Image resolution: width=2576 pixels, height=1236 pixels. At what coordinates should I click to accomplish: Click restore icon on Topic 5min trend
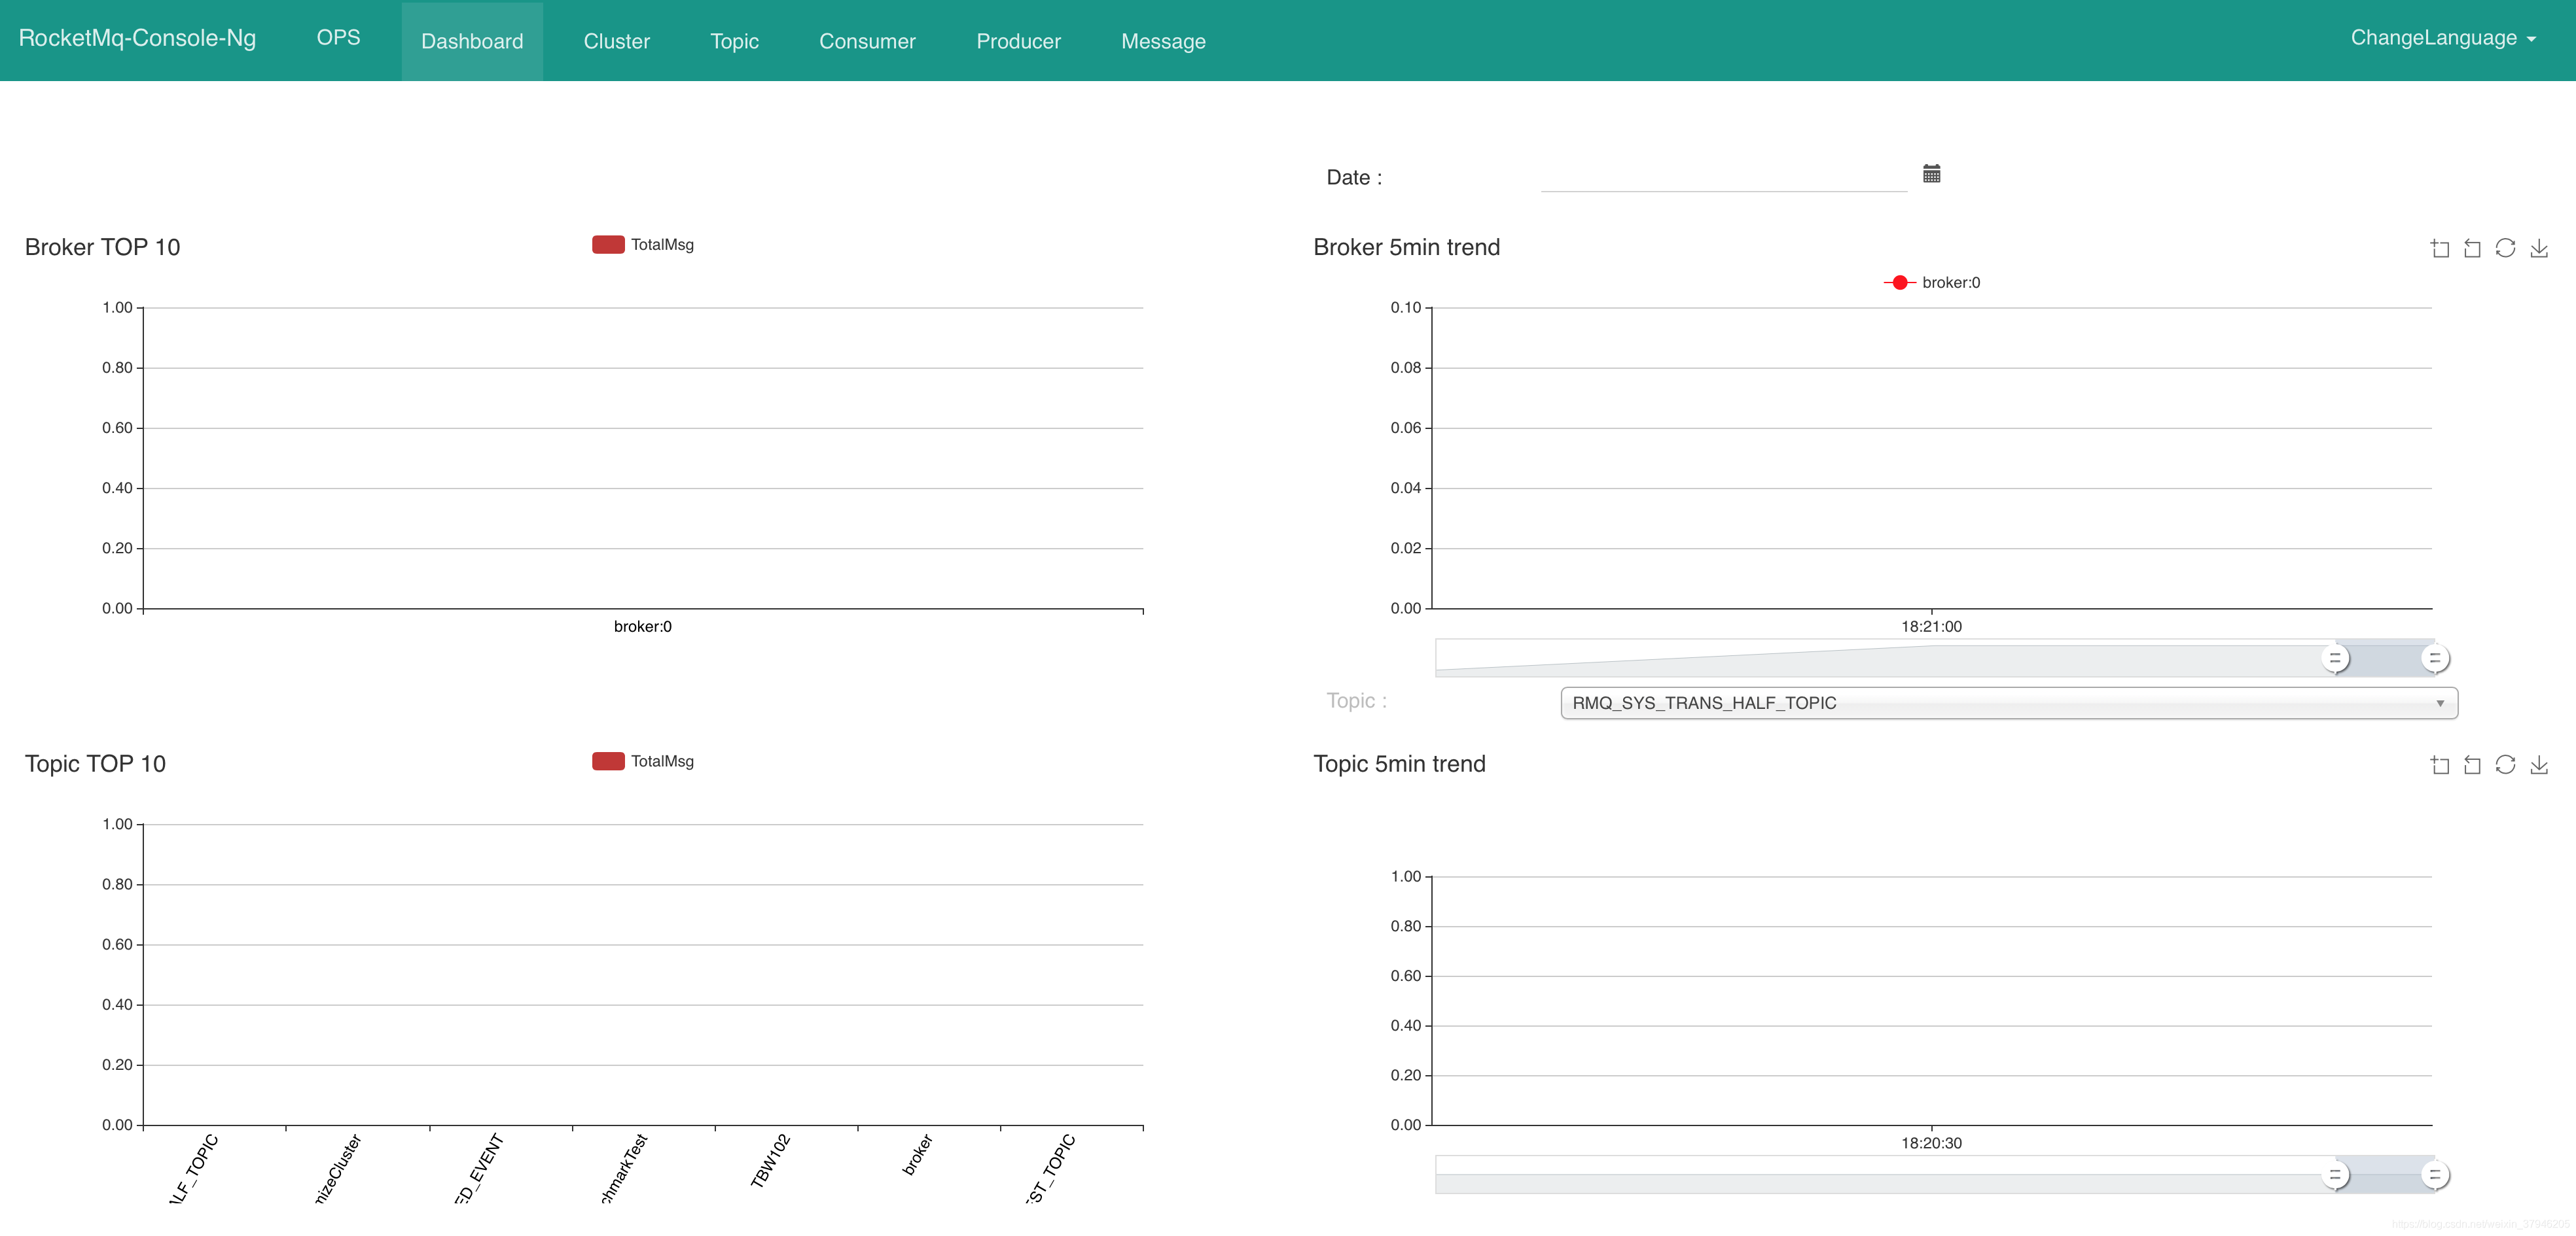2505,764
